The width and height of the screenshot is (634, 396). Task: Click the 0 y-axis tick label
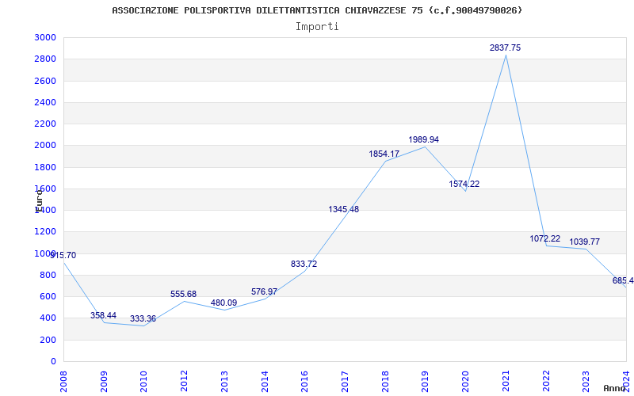[x=53, y=362]
